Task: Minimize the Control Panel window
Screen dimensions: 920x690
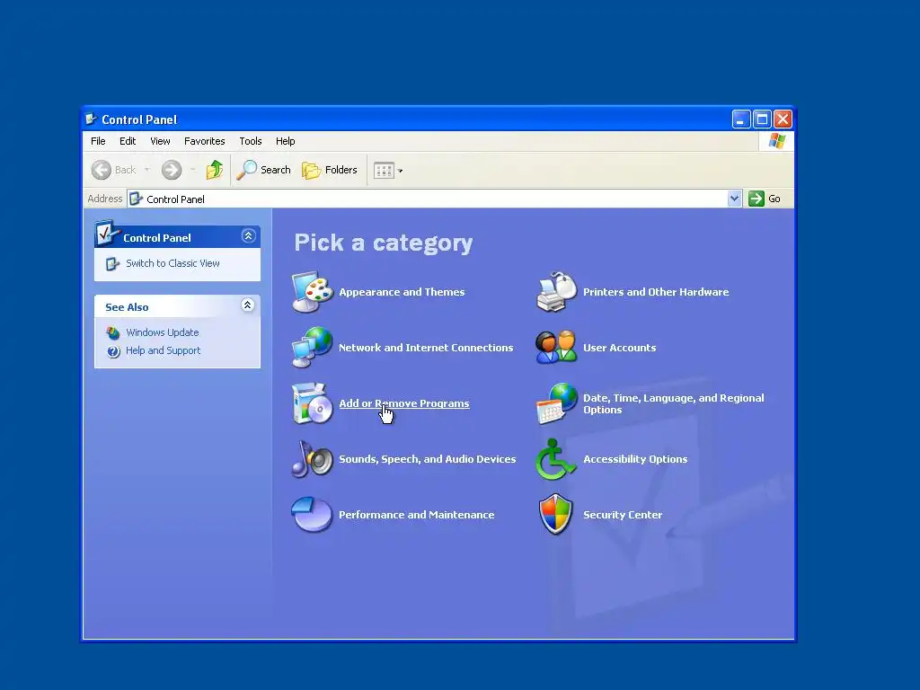Action: click(741, 119)
